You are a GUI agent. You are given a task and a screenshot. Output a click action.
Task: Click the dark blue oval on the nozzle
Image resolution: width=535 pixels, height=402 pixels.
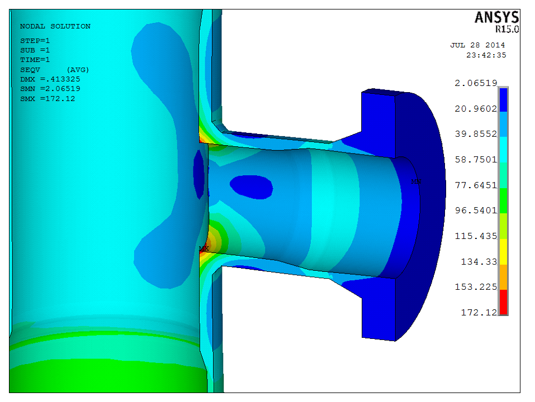click(x=251, y=187)
